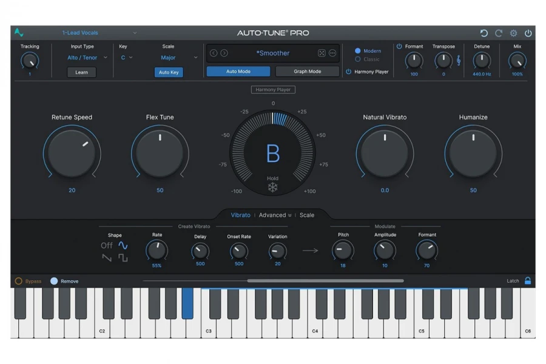Click the C2 piano key
Screen dimensions: 546x364
point(102,329)
